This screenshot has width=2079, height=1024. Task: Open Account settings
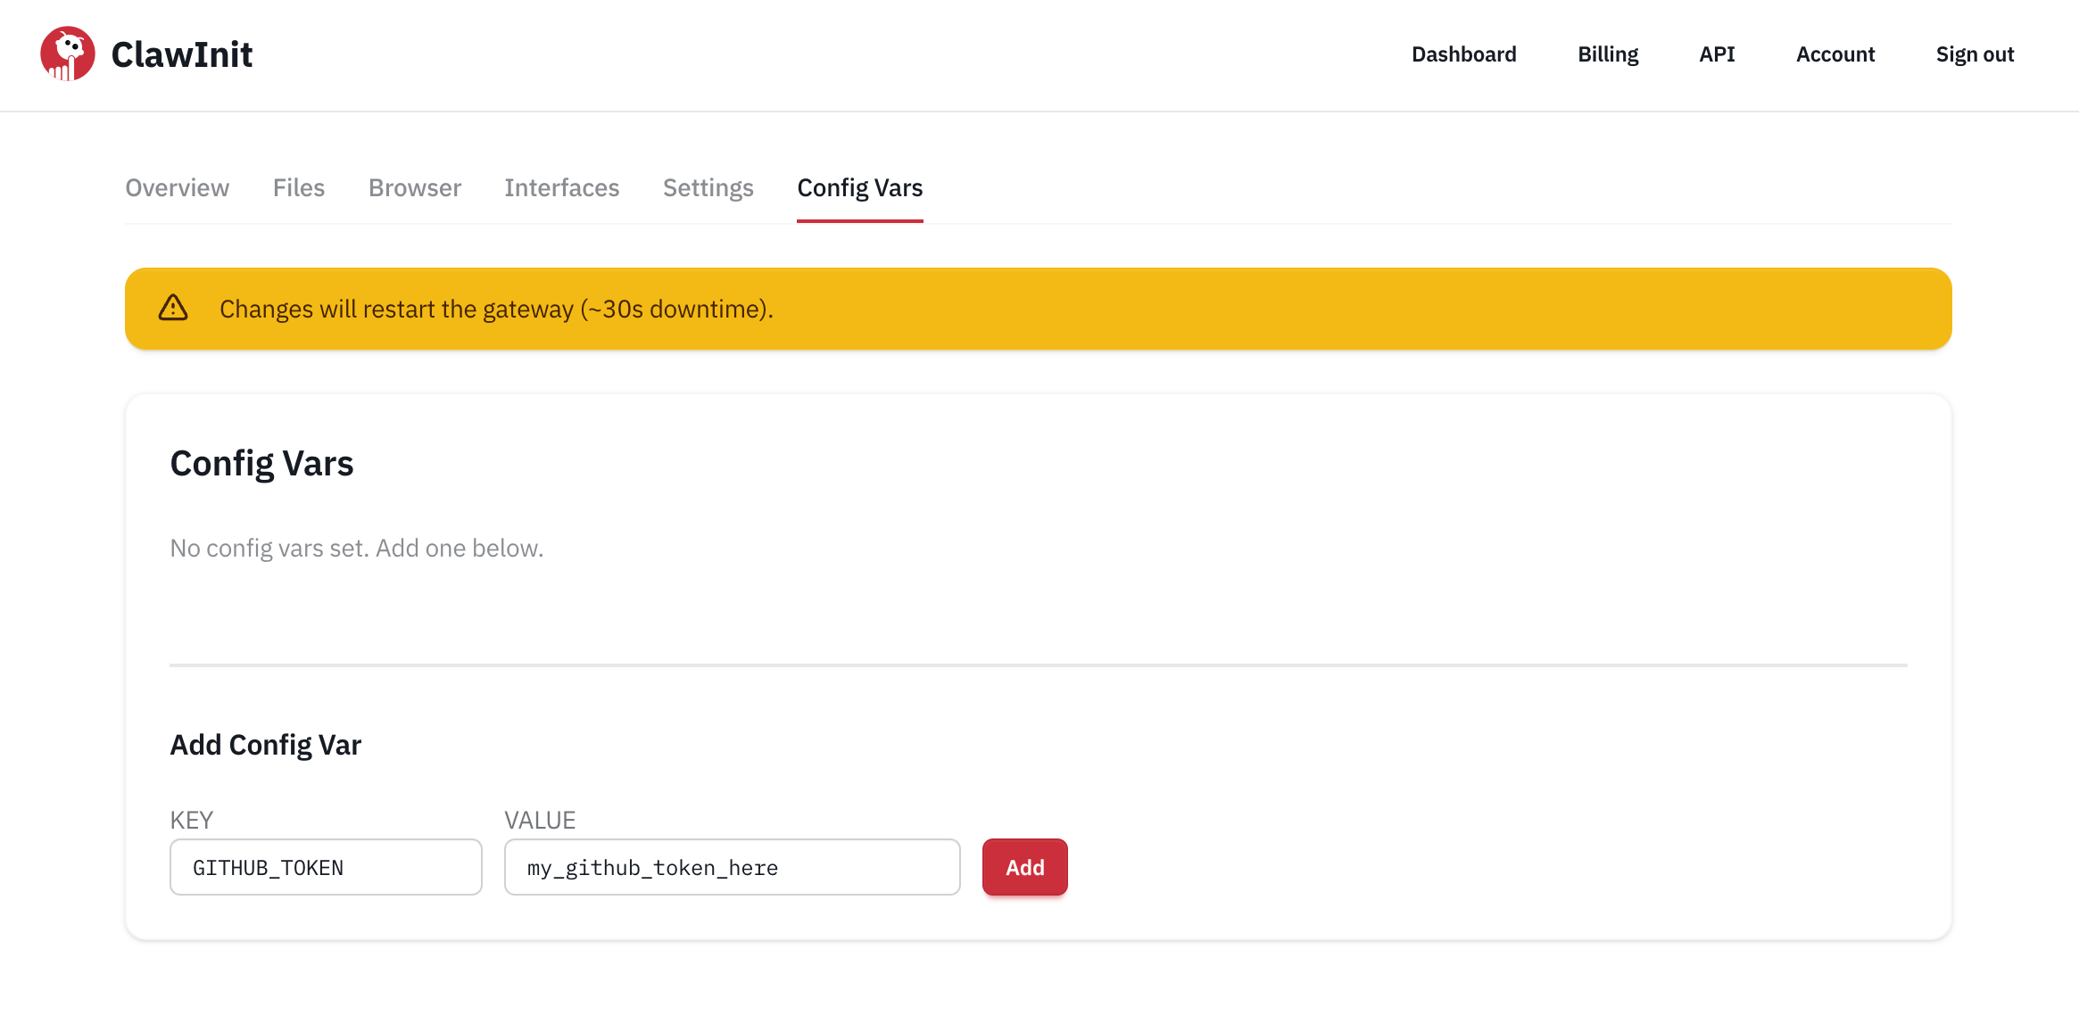(x=1835, y=54)
